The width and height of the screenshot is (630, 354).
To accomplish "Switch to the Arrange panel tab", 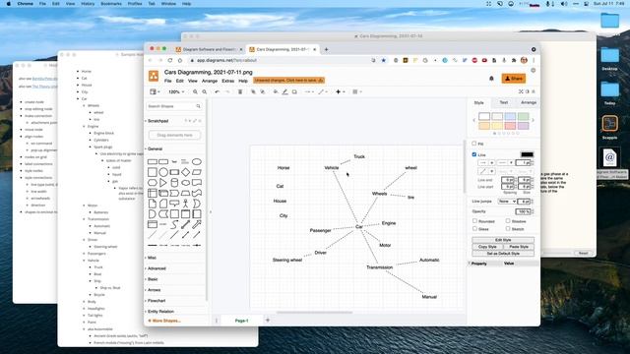I will click(x=529, y=102).
